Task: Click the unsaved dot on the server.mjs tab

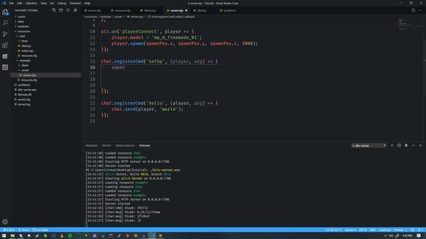Action: (x=186, y=11)
